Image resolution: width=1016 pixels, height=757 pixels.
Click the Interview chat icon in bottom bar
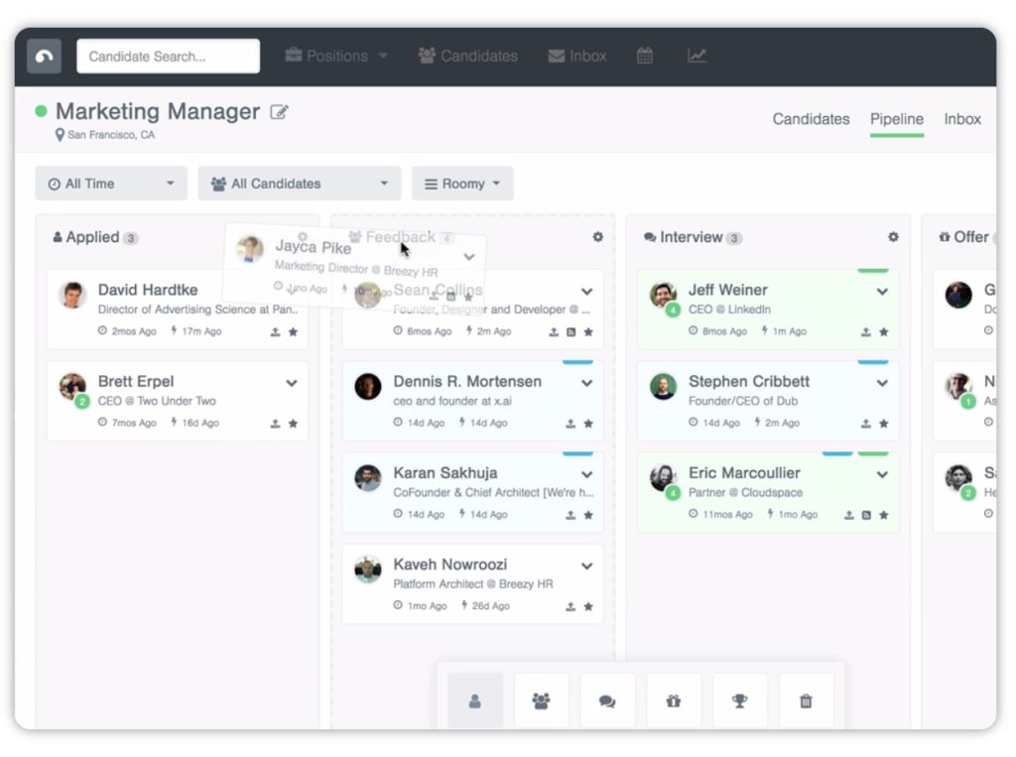(607, 700)
